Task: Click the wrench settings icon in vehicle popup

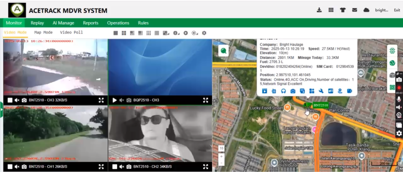Action: click(x=321, y=91)
